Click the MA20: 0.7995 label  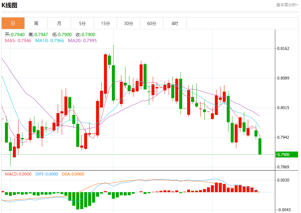coord(83,40)
